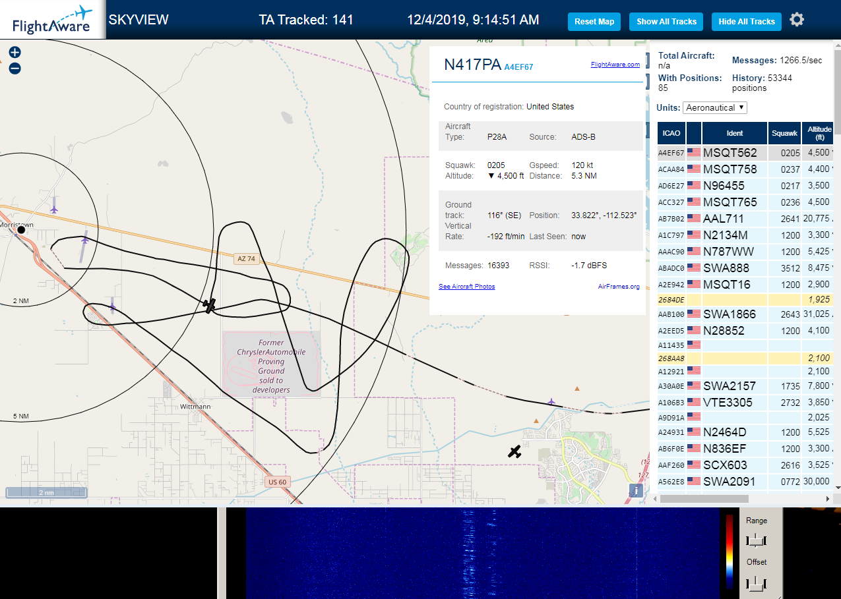Image resolution: width=841 pixels, height=599 pixels.
Task: Zoom out with the minus icon
Action: [x=15, y=69]
